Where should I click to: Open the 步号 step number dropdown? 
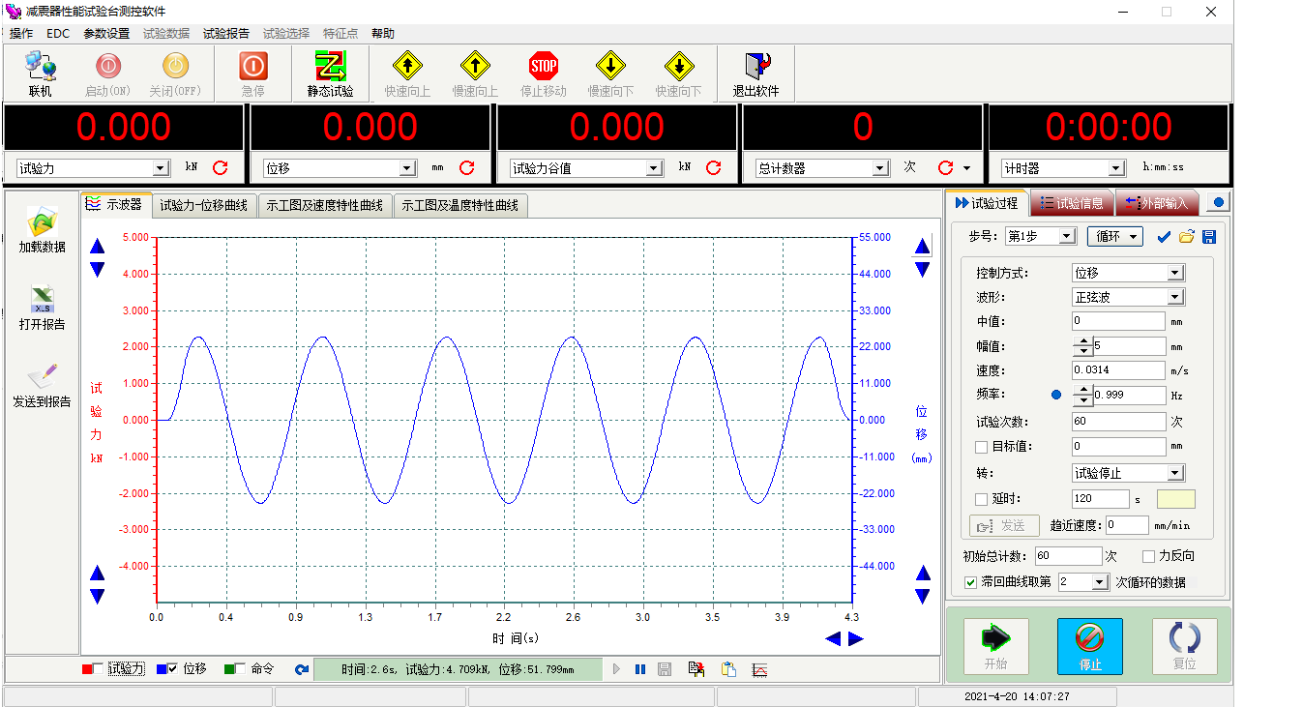(1067, 237)
